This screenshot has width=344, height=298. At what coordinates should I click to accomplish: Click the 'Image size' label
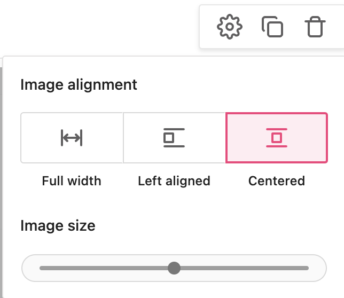pyautogui.click(x=58, y=225)
